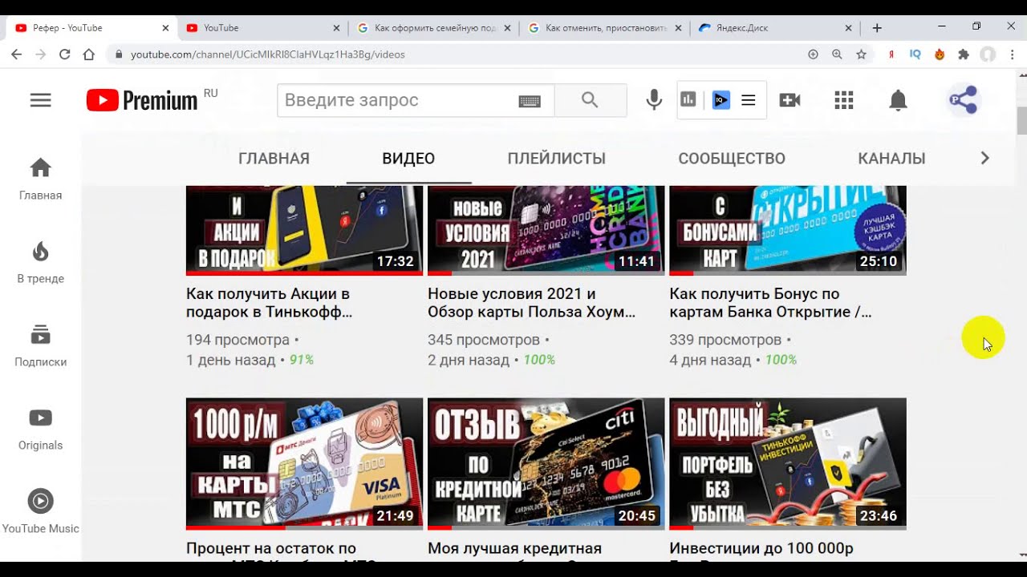Image resolution: width=1027 pixels, height=577 pixels.
Task: Open the Chrome extensions puzzle icon
Action: 964,54
